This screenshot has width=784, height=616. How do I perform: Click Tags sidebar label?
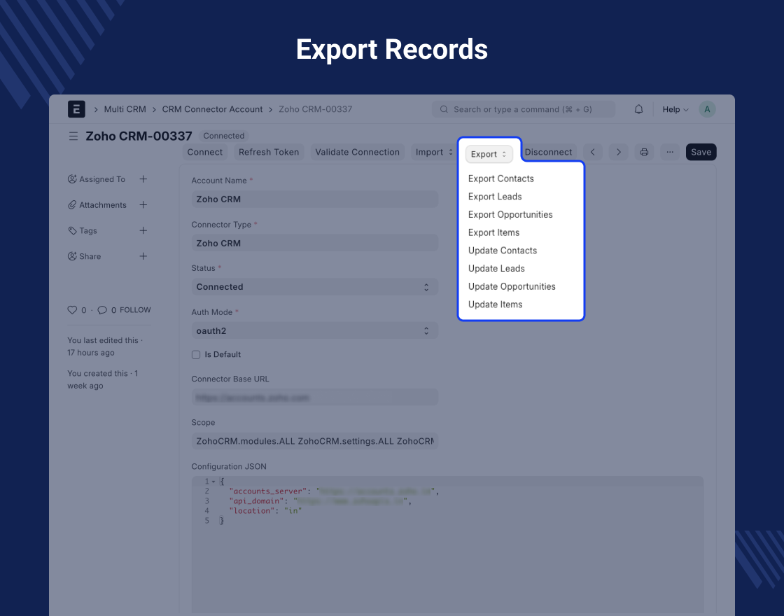pos(88,230)
